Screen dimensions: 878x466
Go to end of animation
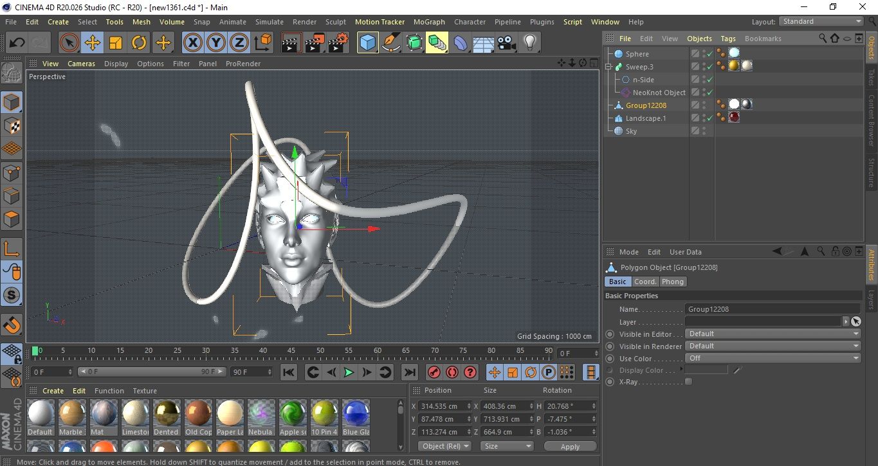point(409,372)
